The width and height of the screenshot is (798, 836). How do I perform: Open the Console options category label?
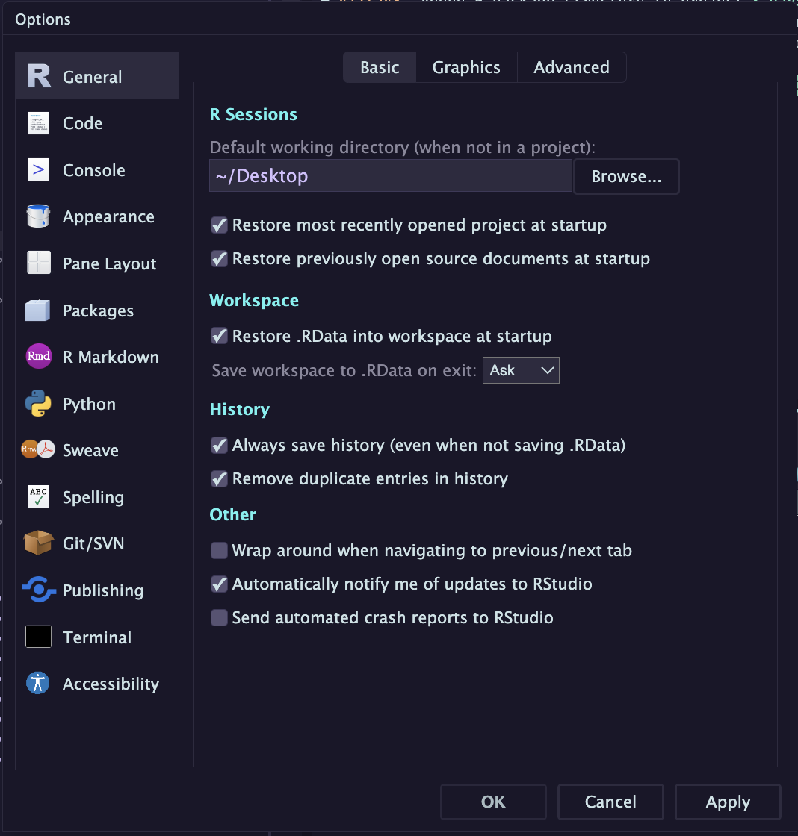point(94,170)
